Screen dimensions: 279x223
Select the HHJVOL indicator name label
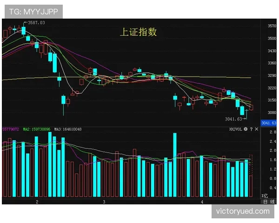tap(236, 129)
